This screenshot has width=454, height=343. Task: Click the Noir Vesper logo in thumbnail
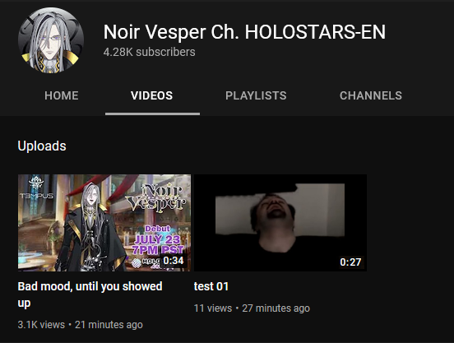tap(156, 198)
